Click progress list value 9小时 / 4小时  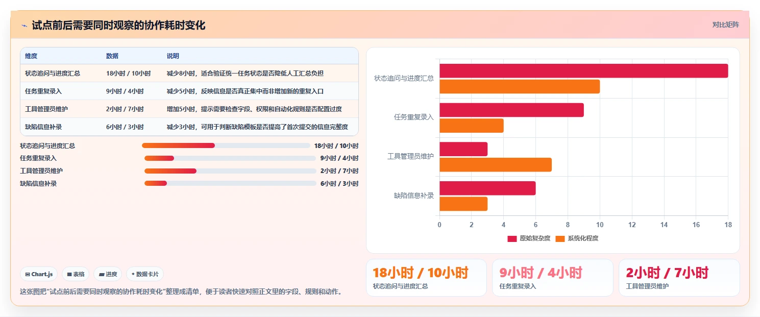tap(339, 158)
